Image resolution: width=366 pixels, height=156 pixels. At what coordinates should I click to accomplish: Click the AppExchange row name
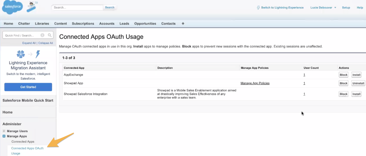click(73, 75)
